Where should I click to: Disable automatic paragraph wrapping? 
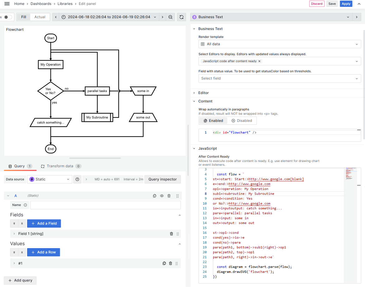point(242,120)
